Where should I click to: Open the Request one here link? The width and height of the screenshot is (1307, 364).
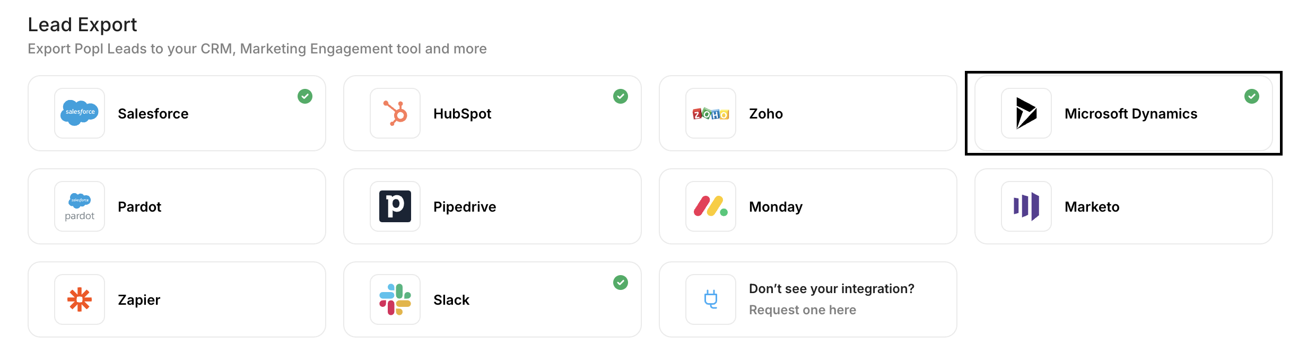[x=802, y=310]
